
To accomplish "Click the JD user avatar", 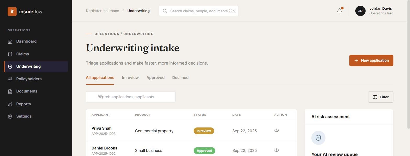I will click(360, 11).
